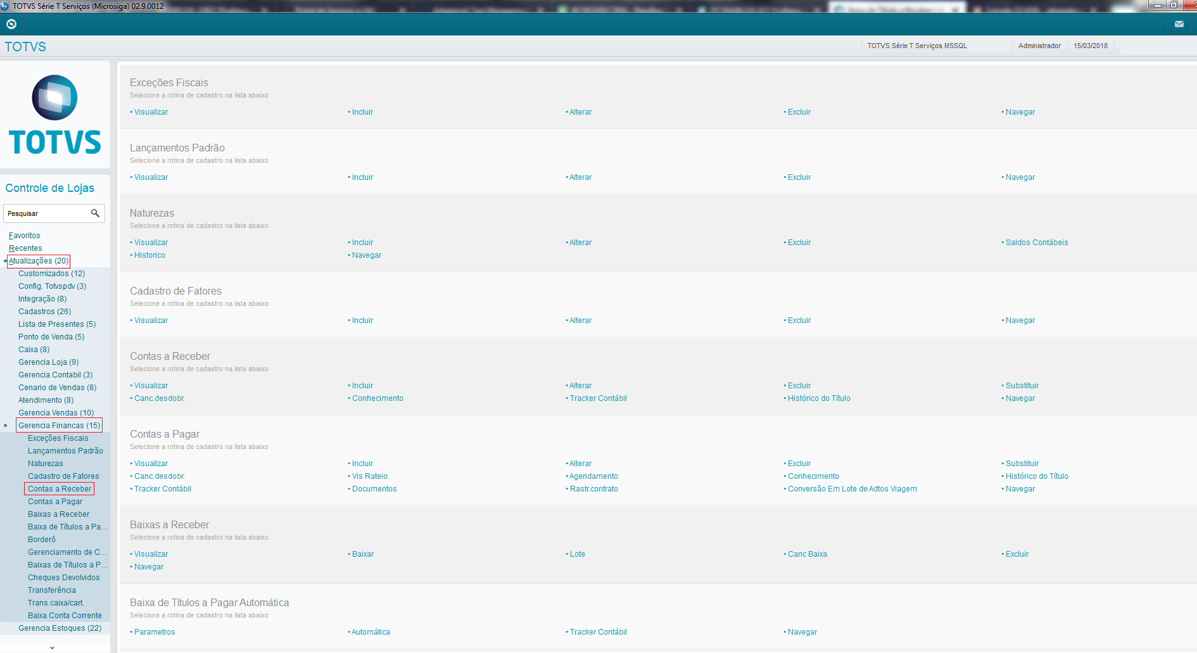
Task: Click Alterar under Cadastro de Fatores
Action: 581,320
